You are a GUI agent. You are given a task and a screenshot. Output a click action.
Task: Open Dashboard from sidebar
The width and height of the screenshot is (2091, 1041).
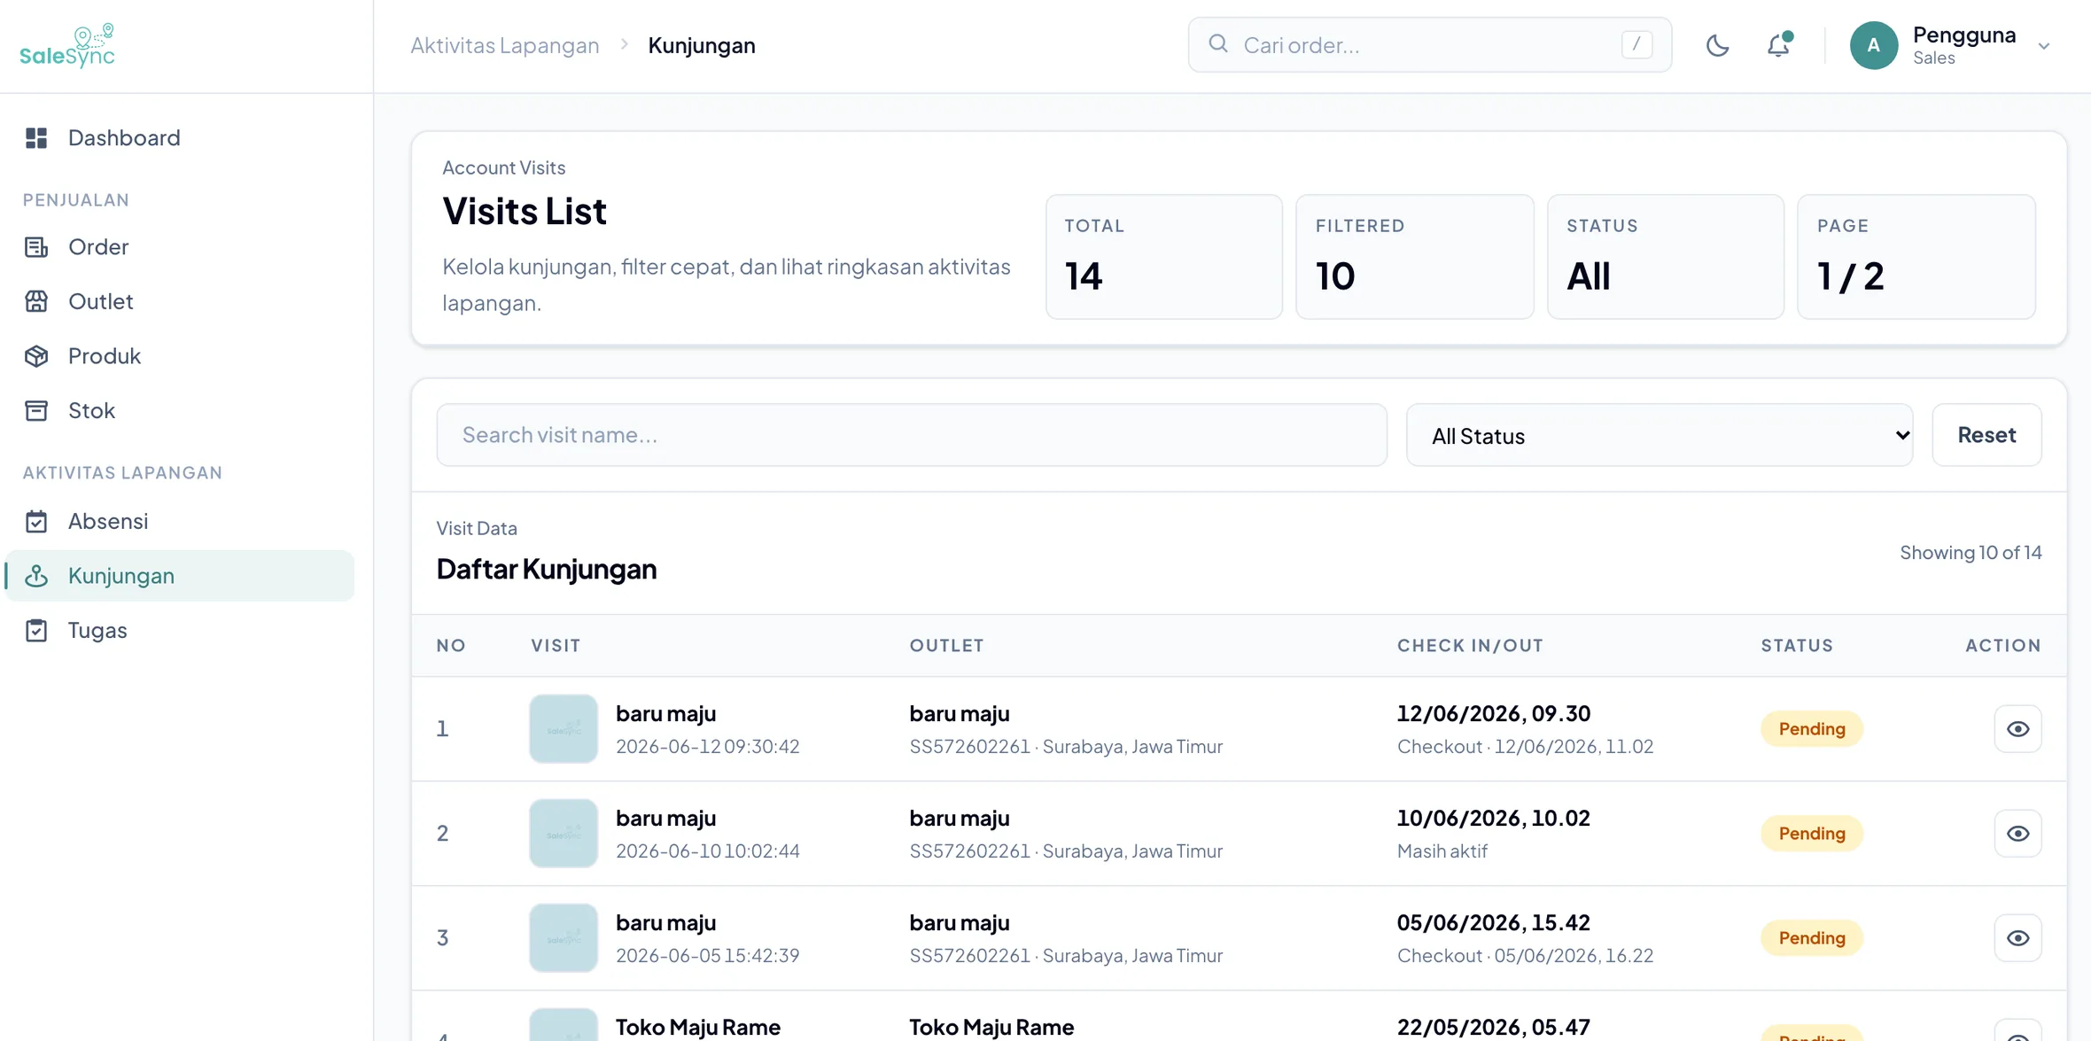(x=180, y=138)
